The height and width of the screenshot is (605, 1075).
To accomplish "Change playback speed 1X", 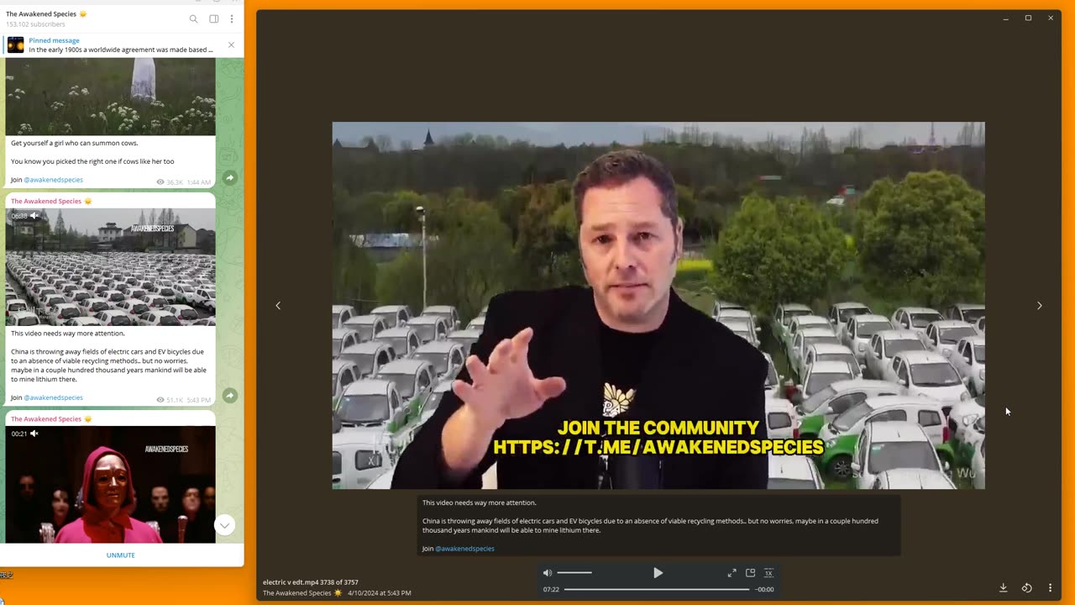I will pyautogui.click(x=768, y=573).
